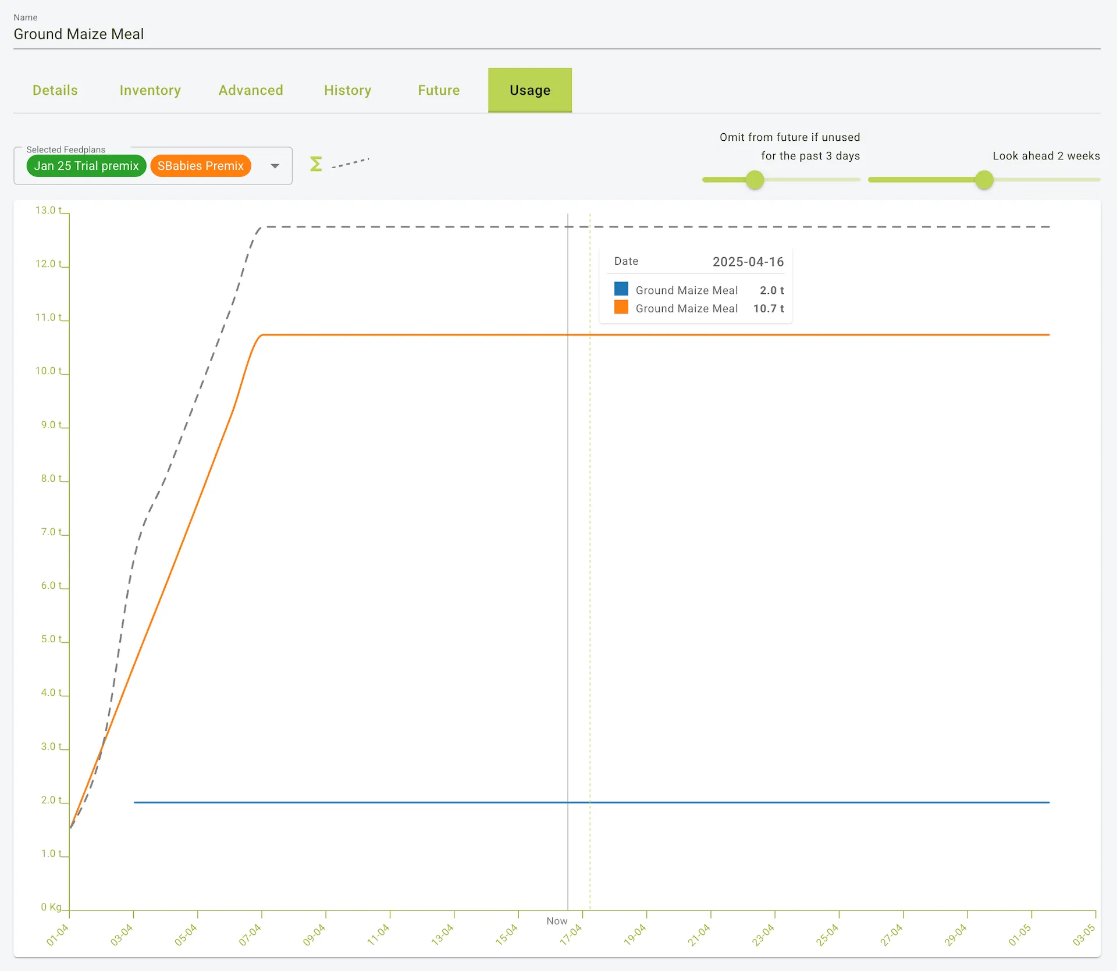Toggle the dashed total line icon
The image size is (1117, 971).
(350, 163)
